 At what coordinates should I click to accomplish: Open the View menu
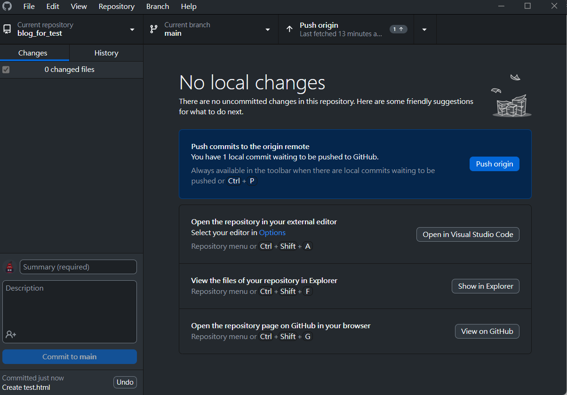point(79,7)
